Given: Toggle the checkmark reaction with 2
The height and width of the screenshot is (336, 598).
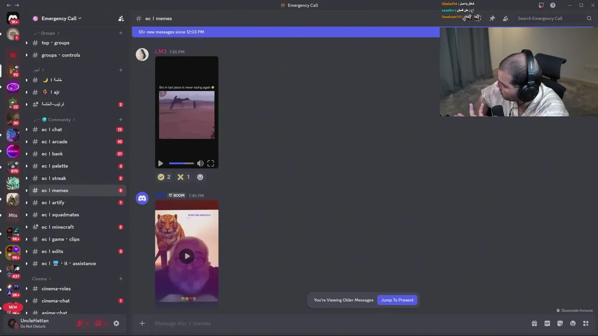Looking at the screenshot, I should click(164, 177).
